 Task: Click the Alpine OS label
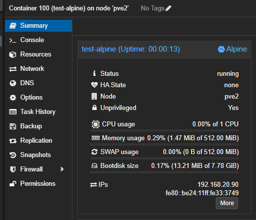[237, 49]
